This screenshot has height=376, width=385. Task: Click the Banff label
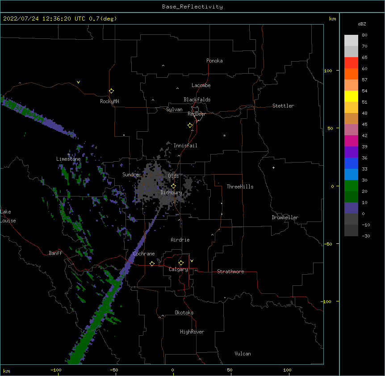(x=55, y=253)
